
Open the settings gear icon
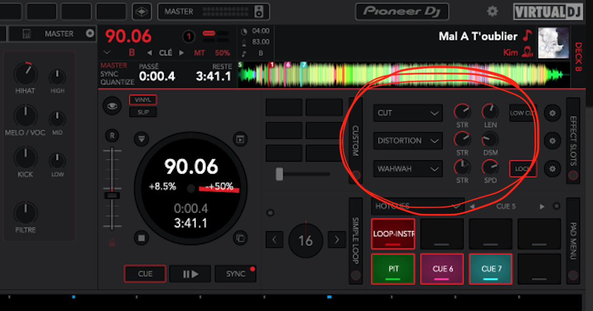(x=493, y=11)
